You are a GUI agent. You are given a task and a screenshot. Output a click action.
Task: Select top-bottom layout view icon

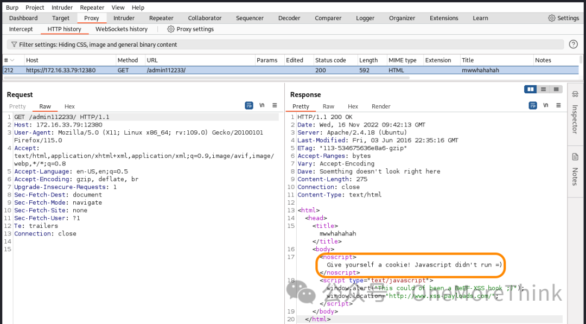[543, 89]
